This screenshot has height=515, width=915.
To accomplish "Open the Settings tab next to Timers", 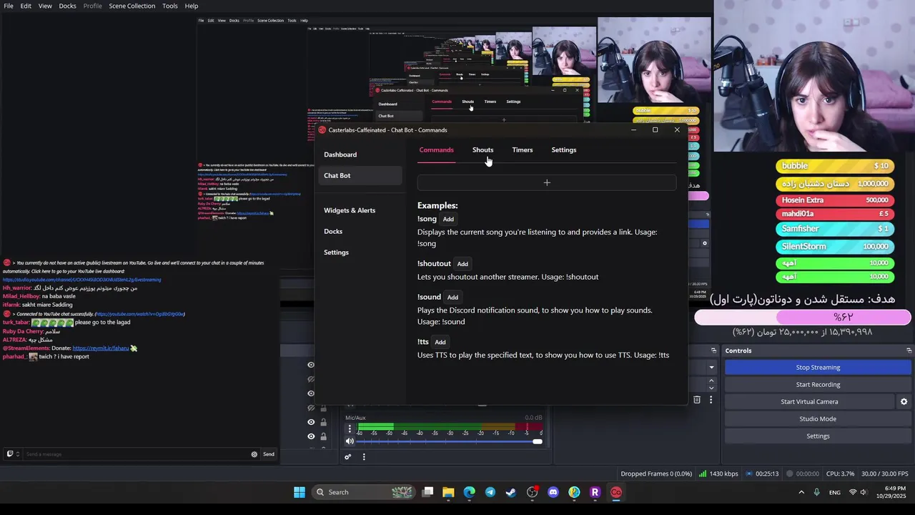I will [x=564, y=150].
